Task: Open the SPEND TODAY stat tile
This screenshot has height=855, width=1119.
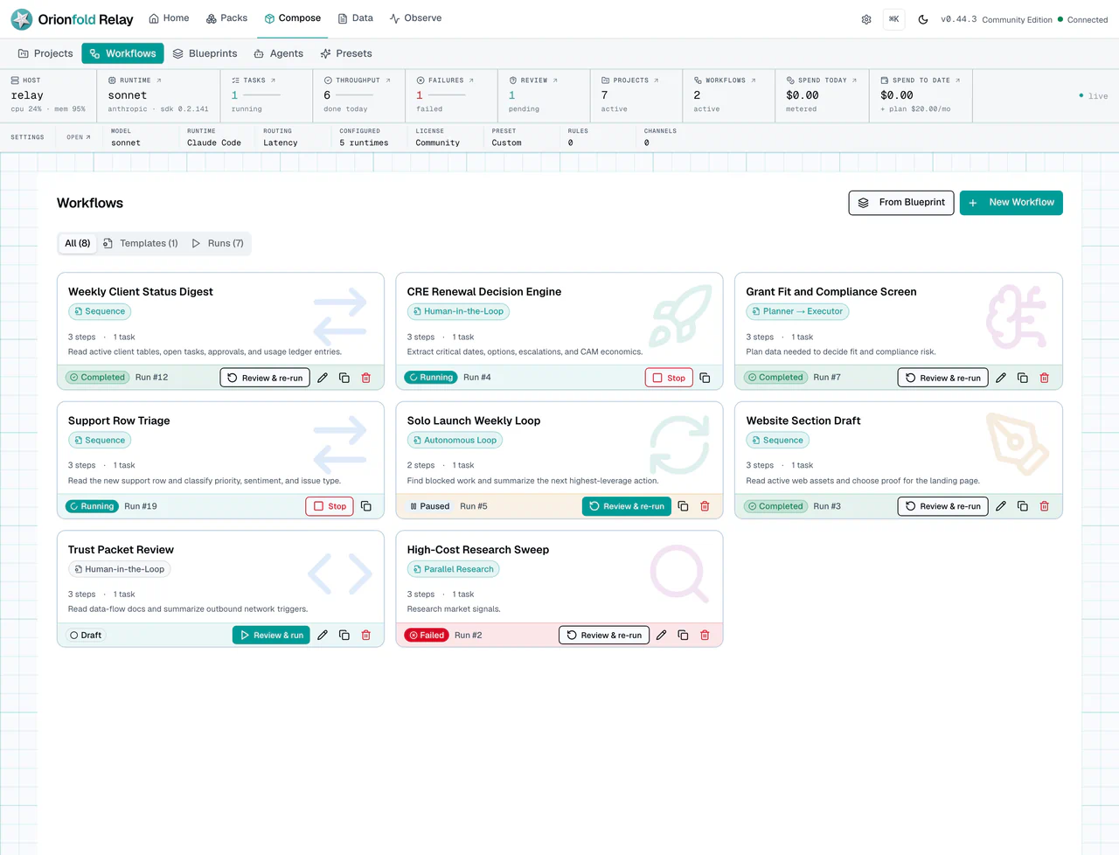Action: tap(823, 95)
